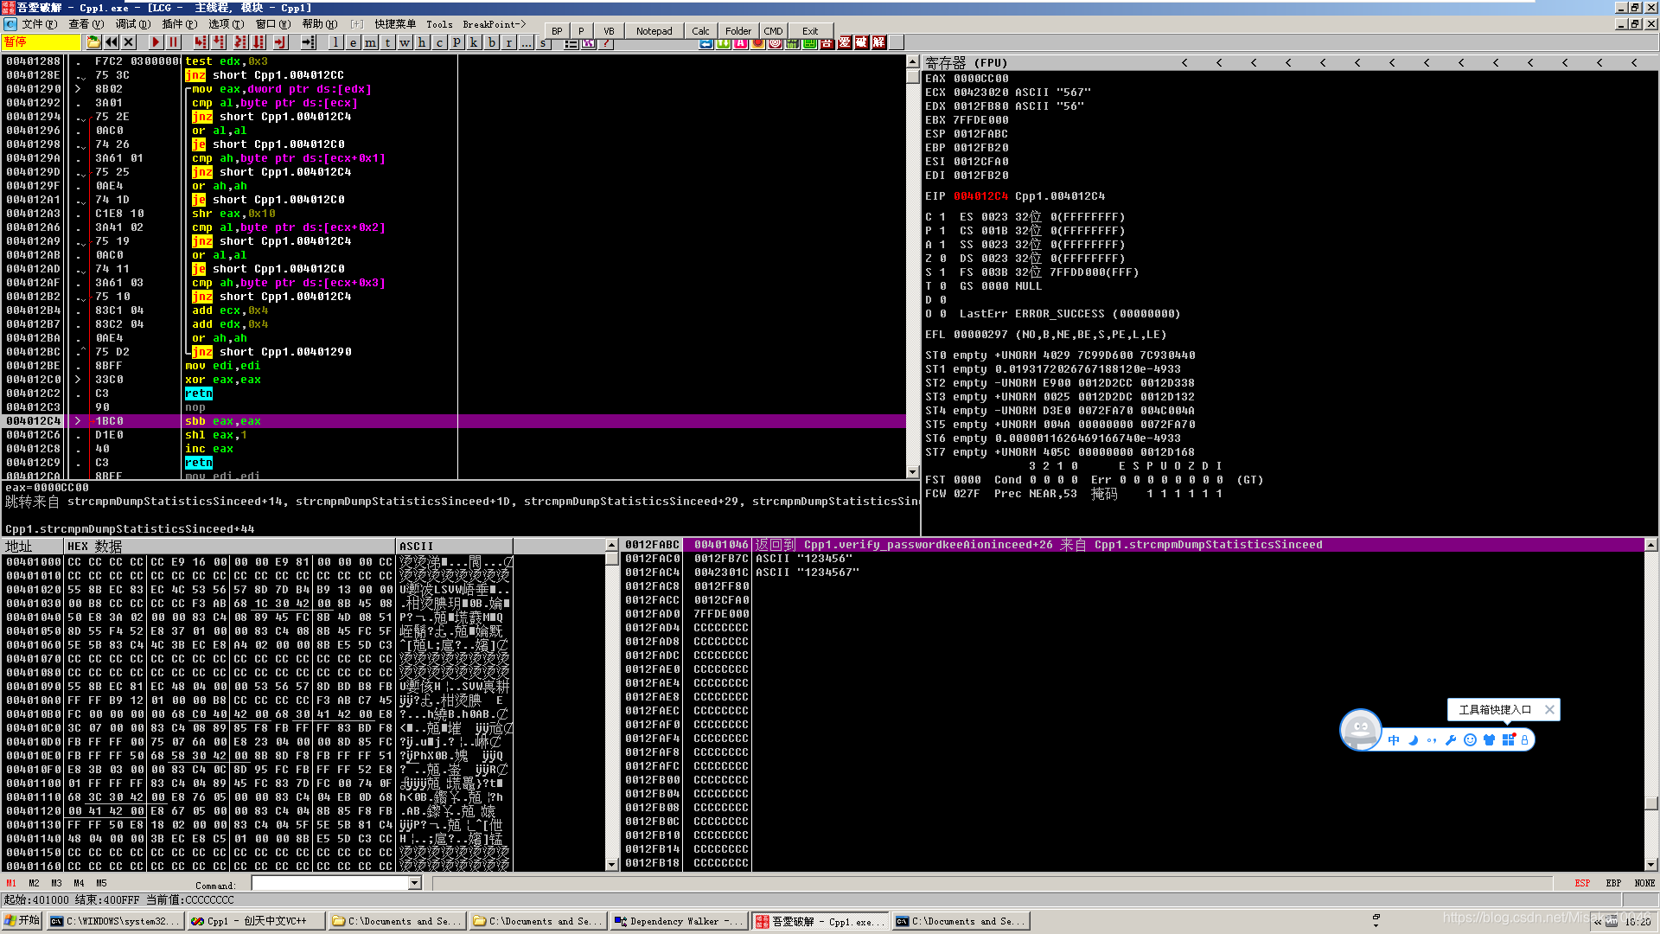This screenshot has height=934, width=1660.
Task: Expand the Command combo box dropdown arrow
Action: pos(415,883)
